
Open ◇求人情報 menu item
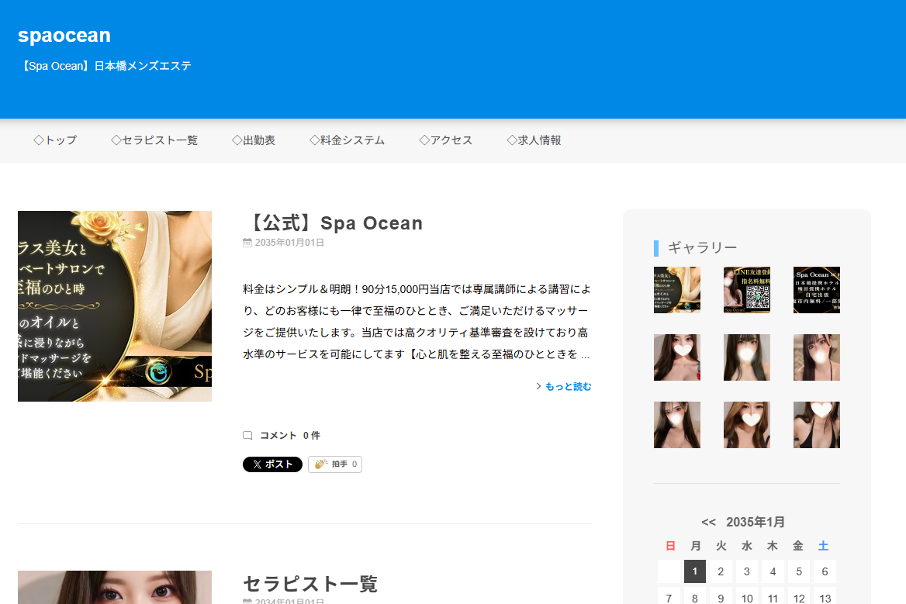click(534, 140)
